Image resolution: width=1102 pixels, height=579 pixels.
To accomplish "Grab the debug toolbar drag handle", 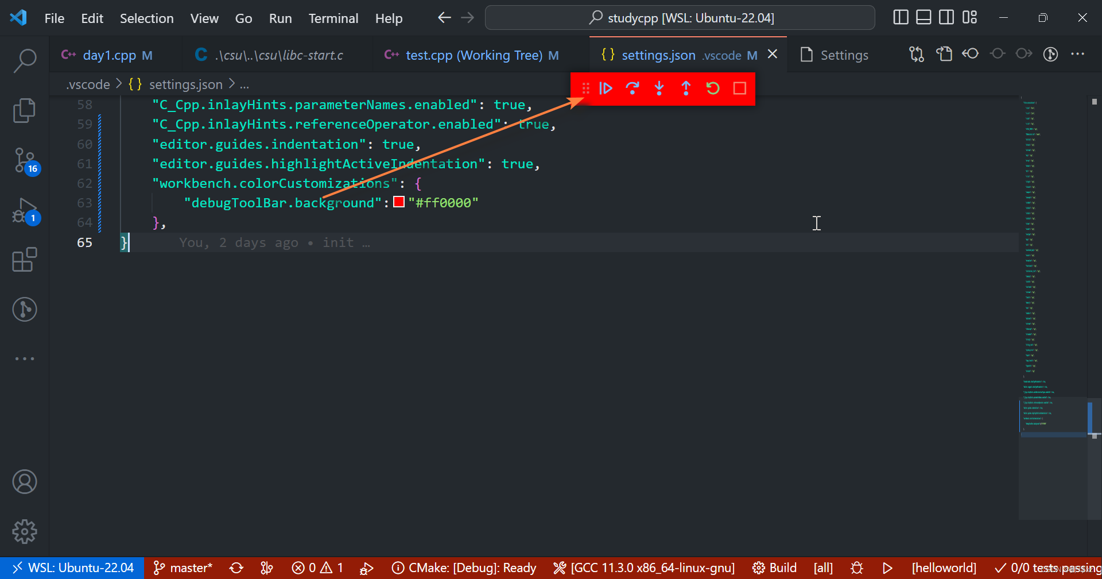I will (x=585, y=88).
